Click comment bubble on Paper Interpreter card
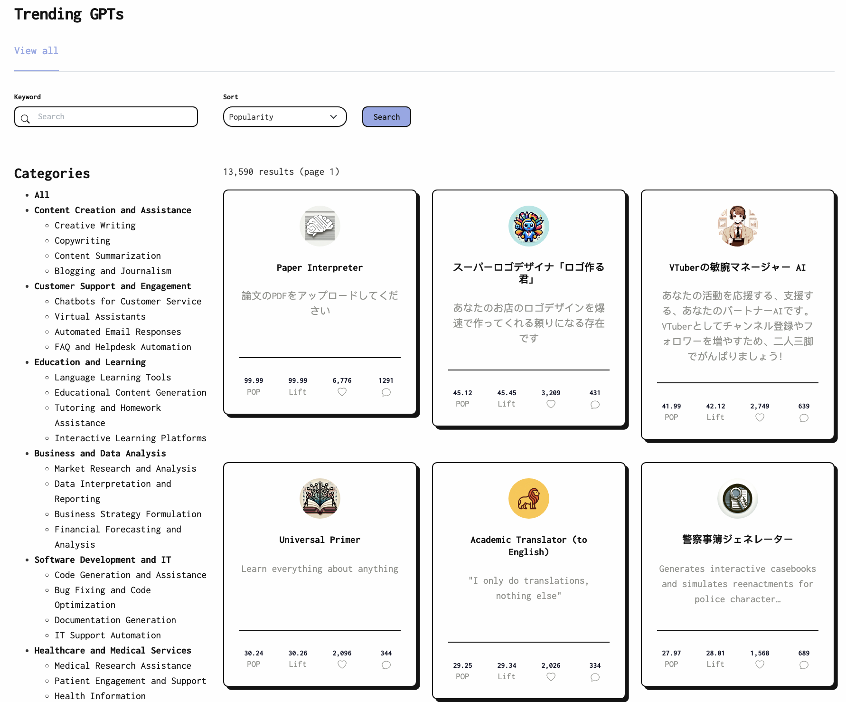Viewport: 846px width, 702px height. (x=386, y=392)
